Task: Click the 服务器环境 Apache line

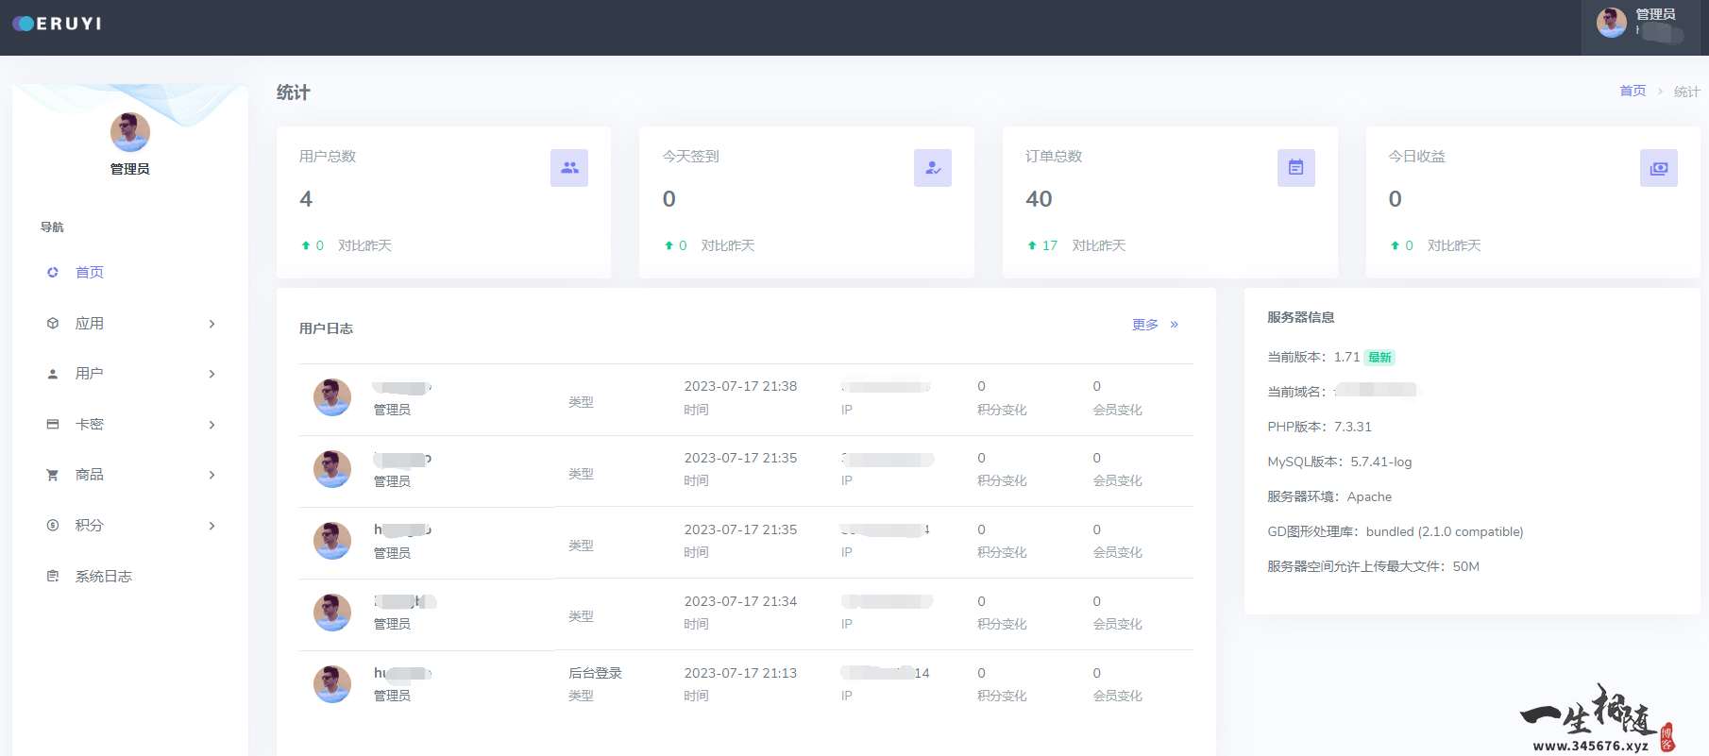Action: point(1329,496)
